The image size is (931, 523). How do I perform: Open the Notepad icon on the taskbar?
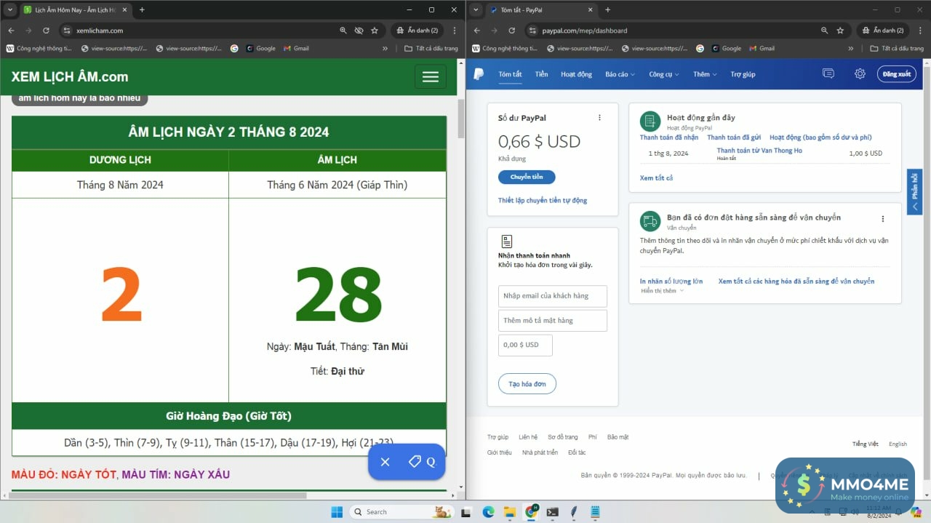(x=595, y=512)
